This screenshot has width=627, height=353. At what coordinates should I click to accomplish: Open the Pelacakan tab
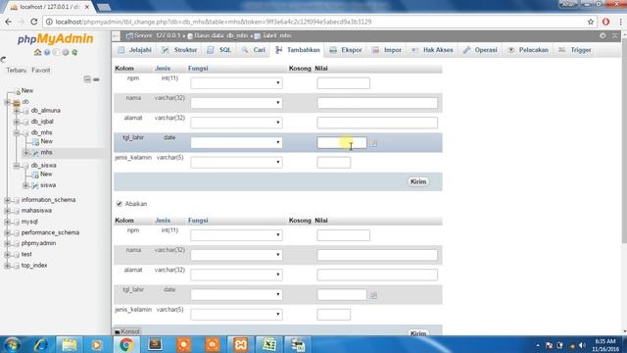[x=528, y=50]
